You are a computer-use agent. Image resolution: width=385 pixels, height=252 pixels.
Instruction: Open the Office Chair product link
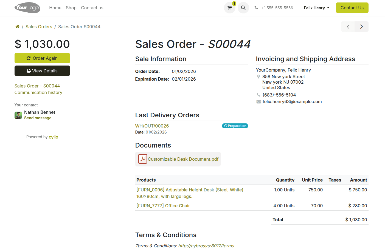(163, 206)
